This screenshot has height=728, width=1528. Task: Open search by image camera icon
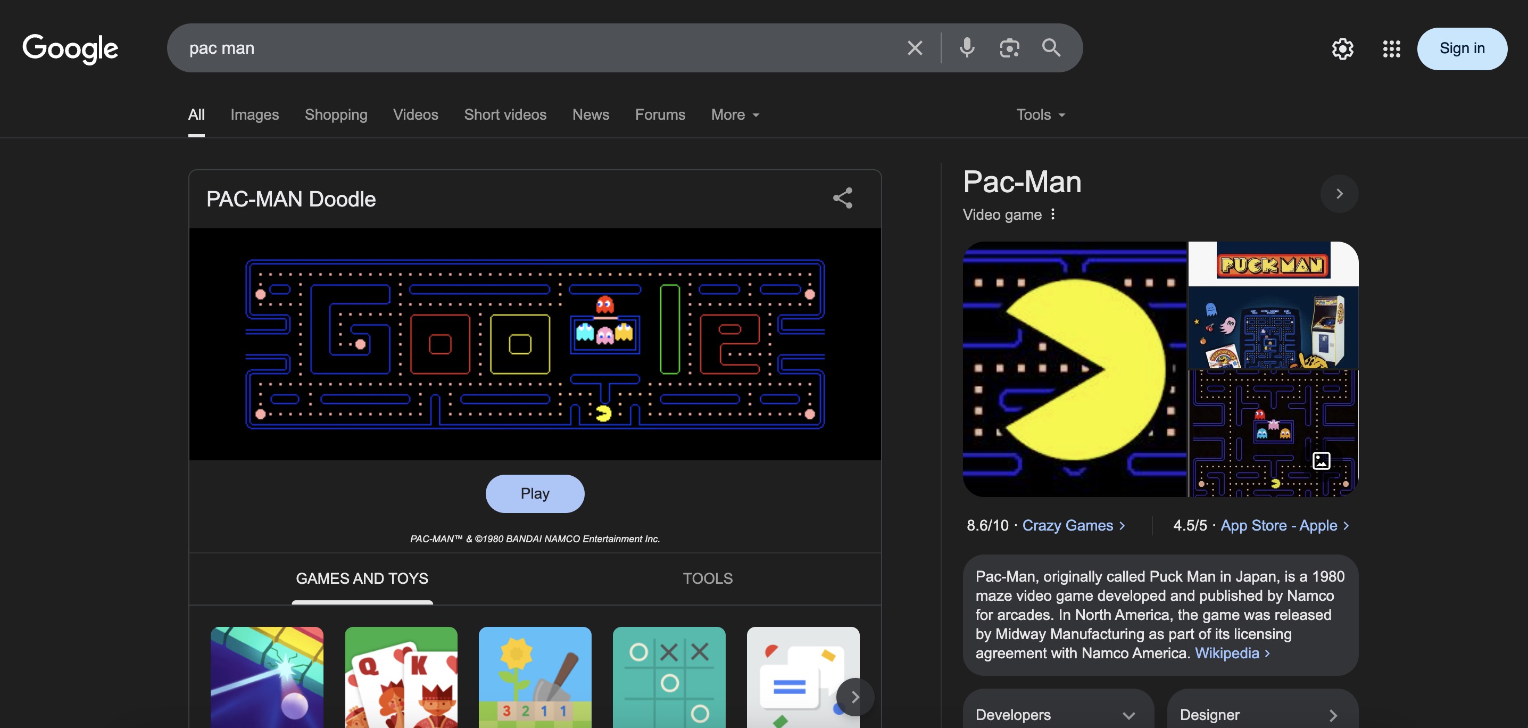pos(1009,48)
